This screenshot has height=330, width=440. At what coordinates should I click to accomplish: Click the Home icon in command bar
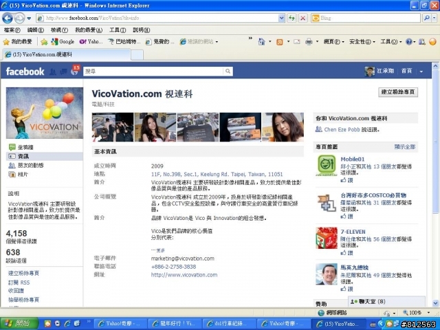[261, 42]
